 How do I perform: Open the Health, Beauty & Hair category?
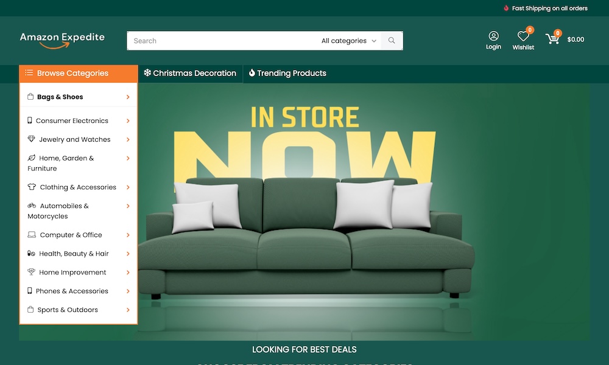click(74, 253)
